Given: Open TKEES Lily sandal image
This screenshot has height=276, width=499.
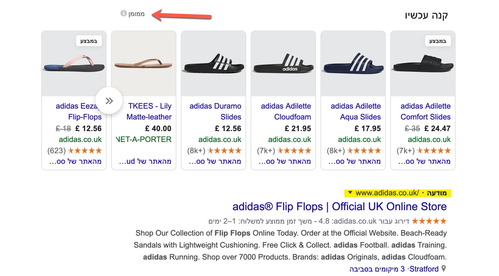Looking at the screenshot, I should (143, 65).
